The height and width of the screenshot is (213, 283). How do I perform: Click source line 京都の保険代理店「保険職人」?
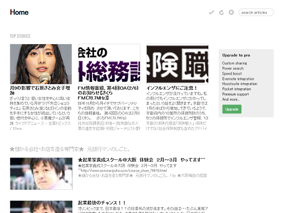pos(177,126)
